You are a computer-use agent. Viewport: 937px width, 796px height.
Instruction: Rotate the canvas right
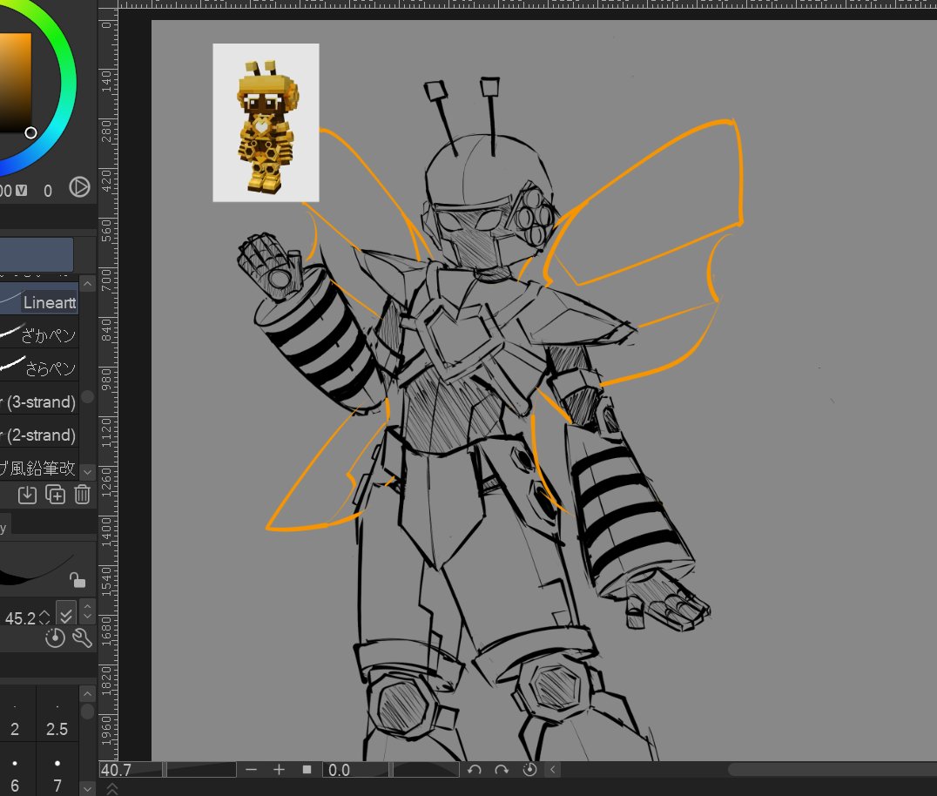[x=502, y=770]
